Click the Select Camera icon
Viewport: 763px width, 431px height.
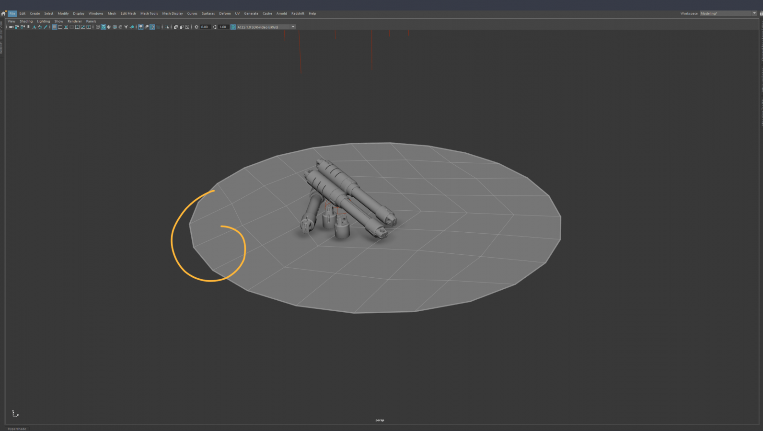11,27
